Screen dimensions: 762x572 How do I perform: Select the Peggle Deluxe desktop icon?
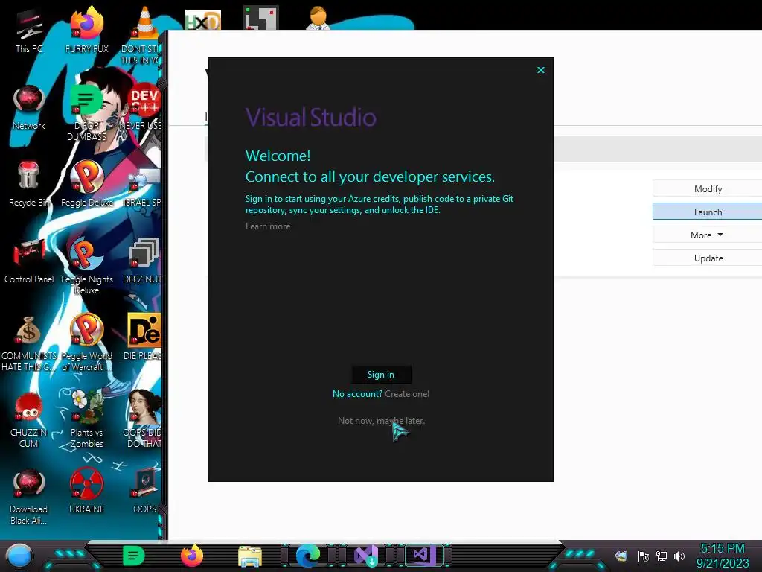coord(86,184)
